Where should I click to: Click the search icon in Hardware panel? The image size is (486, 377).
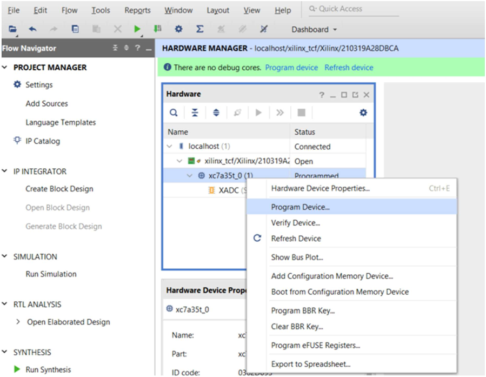coord(174,113)
